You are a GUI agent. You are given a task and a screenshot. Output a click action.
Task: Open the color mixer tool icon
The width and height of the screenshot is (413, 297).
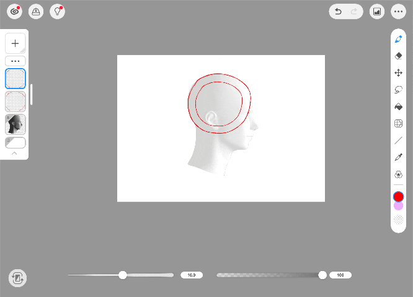(398, 174)
